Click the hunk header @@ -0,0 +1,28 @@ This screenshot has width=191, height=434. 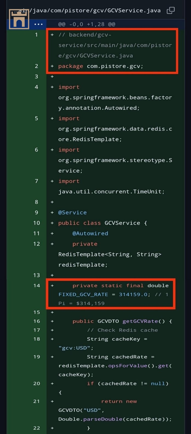point(87,24)
